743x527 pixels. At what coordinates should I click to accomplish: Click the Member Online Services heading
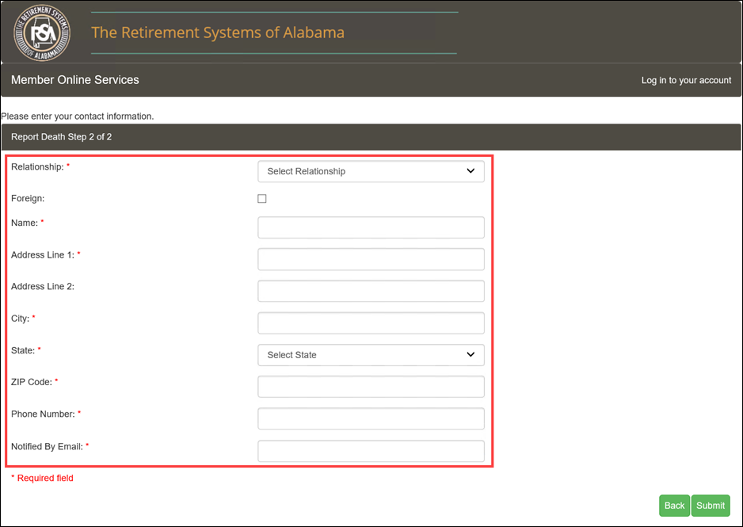pyautogui.click(x=75, y=79)
